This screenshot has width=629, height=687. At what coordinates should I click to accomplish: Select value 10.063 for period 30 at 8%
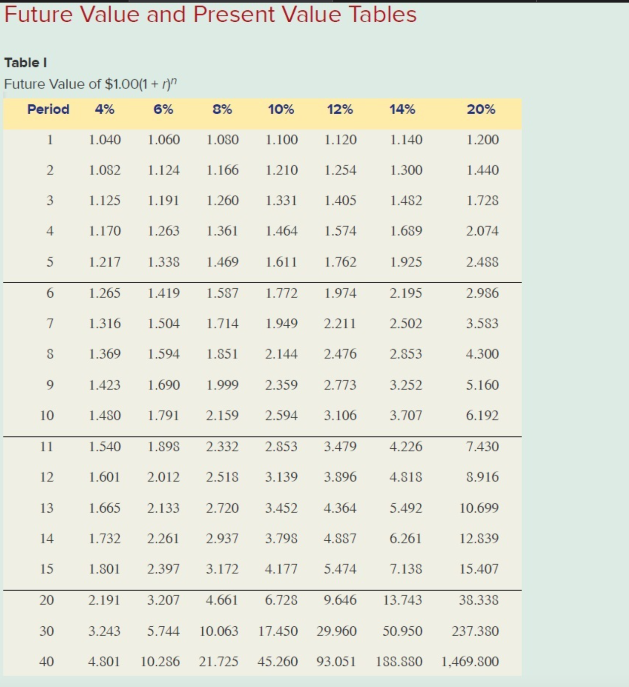click(219, 631)
